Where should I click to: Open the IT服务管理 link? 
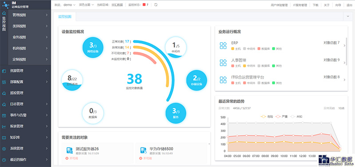pos(300,5)
